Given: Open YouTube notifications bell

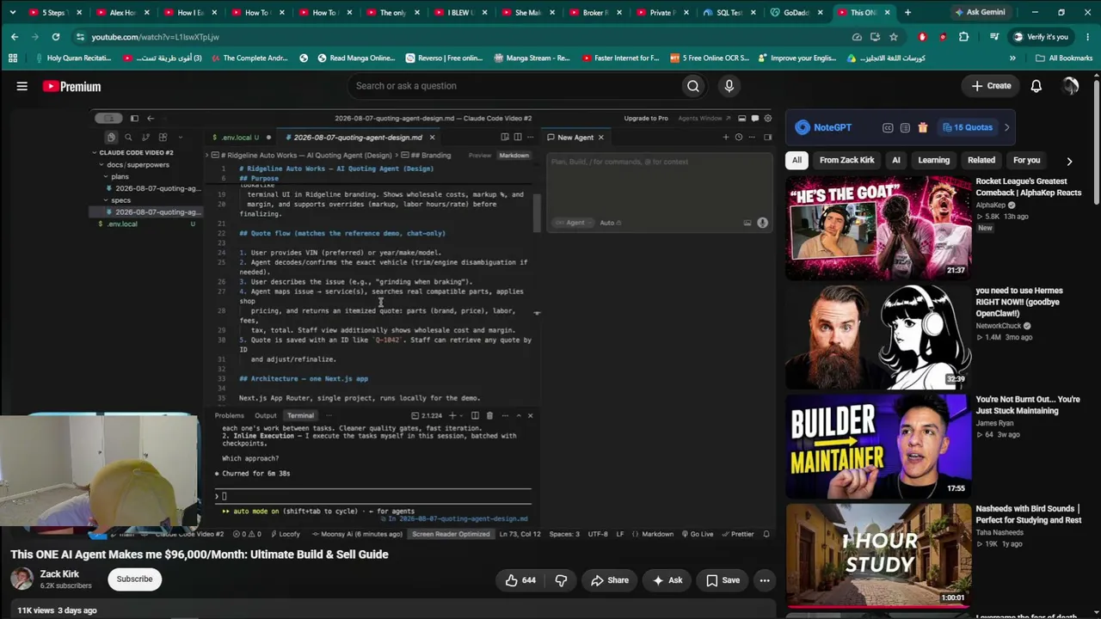Looking at the screenshot, I should click(1036, 86).
